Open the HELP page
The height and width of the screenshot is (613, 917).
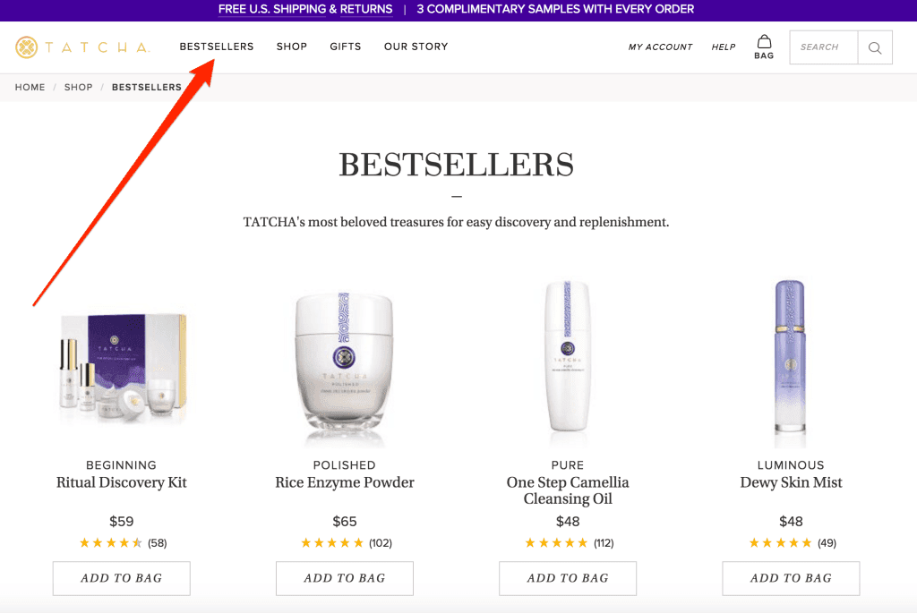[723, 47]
